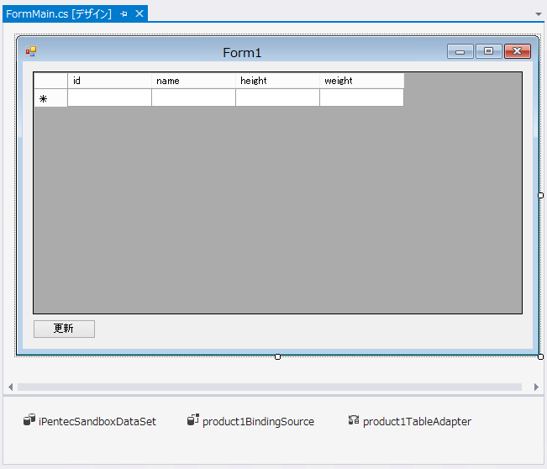The width and height of the screenshot is (547, 469).
Task: Click the Form1 red close button
Action: [x=518, y=51]
